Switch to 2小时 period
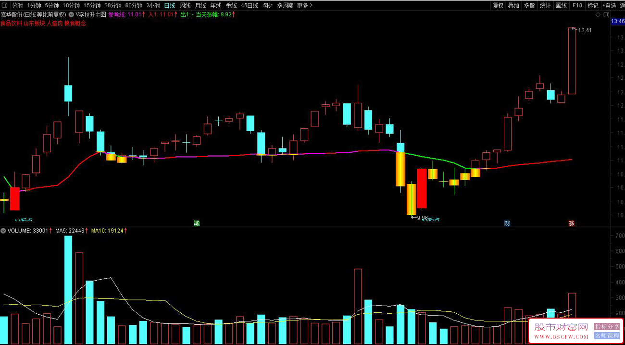Image resolution: width=625 pixels, height=345 pixels. (x=153, y=5)
